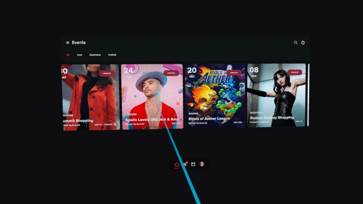
Task: Open Rivals of Aether League event
Action: (x=215, y=96)
